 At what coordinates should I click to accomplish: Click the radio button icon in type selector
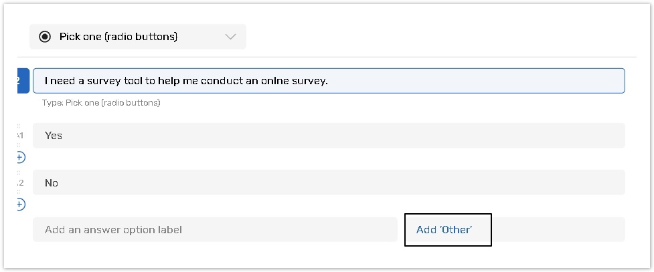45,37
